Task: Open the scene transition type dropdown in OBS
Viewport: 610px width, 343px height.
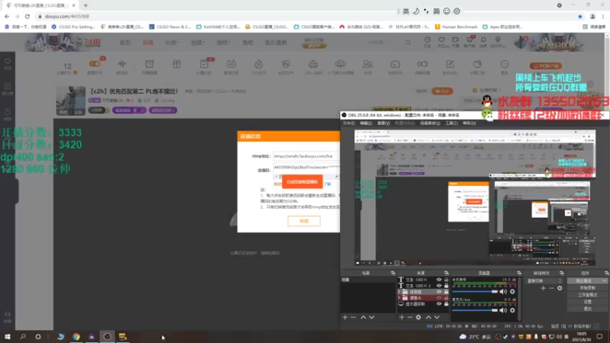Action: (x=544, y=280)
